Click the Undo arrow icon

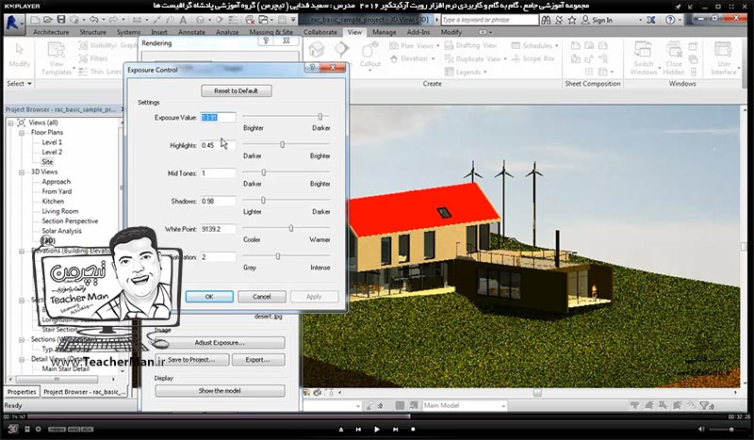tap(93, 20)
